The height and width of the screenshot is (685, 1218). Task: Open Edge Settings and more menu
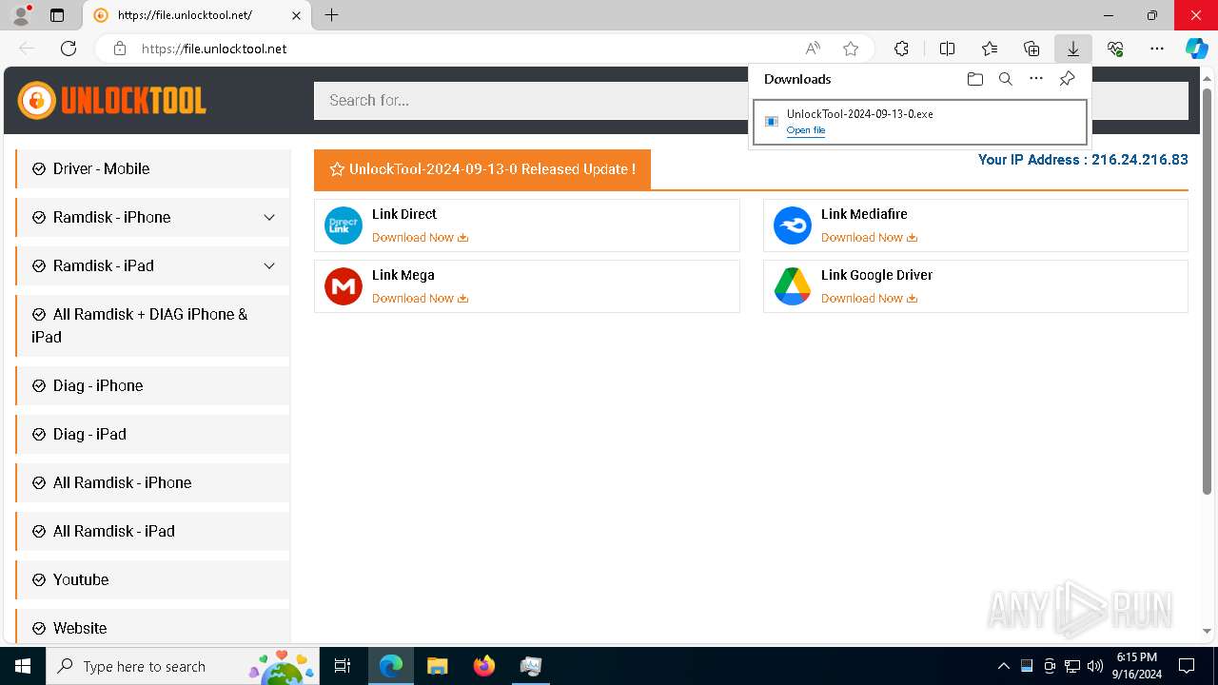click(x=1157, y=49)
